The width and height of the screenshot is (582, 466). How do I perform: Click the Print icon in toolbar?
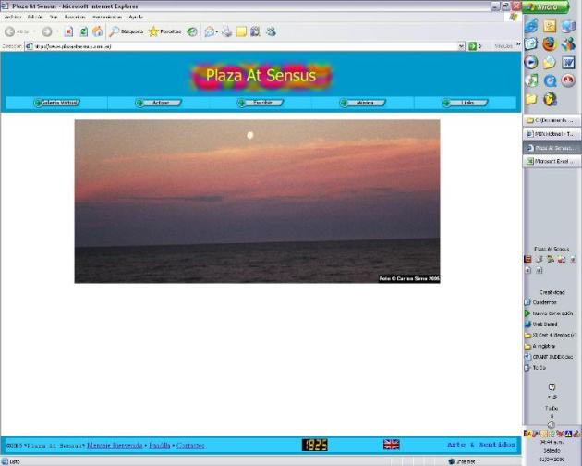pos(226,31)
